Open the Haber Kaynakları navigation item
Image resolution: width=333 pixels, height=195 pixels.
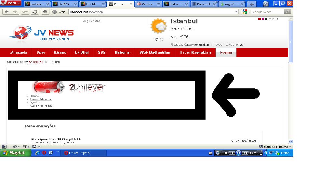195,53
